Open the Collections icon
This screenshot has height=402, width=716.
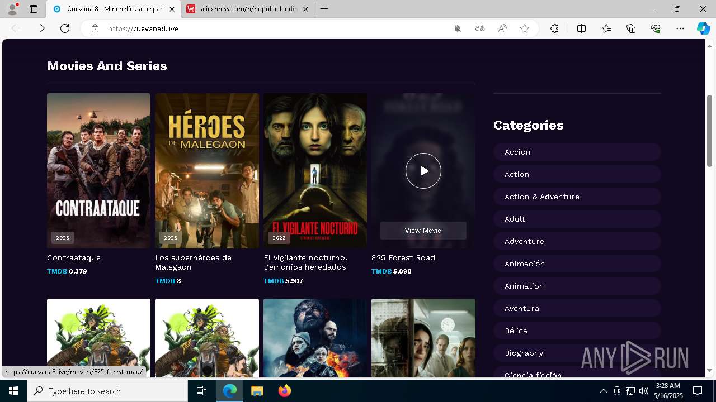pyautogui.click(x=631, y=28)
